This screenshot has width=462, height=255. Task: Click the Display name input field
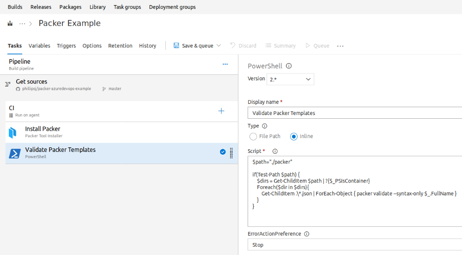point(355,113)
